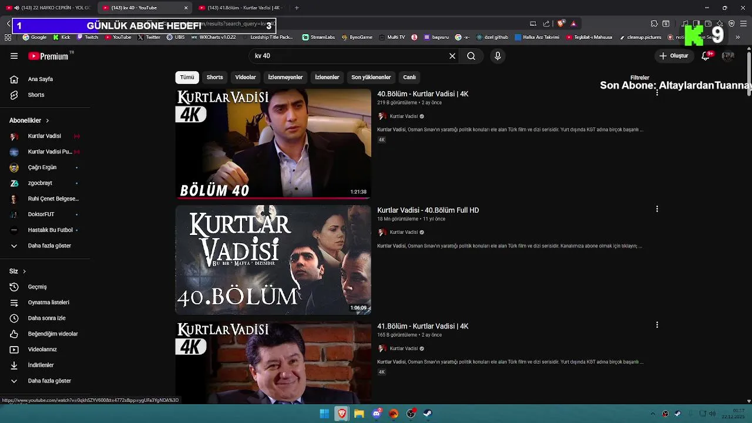
Task: Expand the Siz section chevron
Action: click(x=24, y=271)
